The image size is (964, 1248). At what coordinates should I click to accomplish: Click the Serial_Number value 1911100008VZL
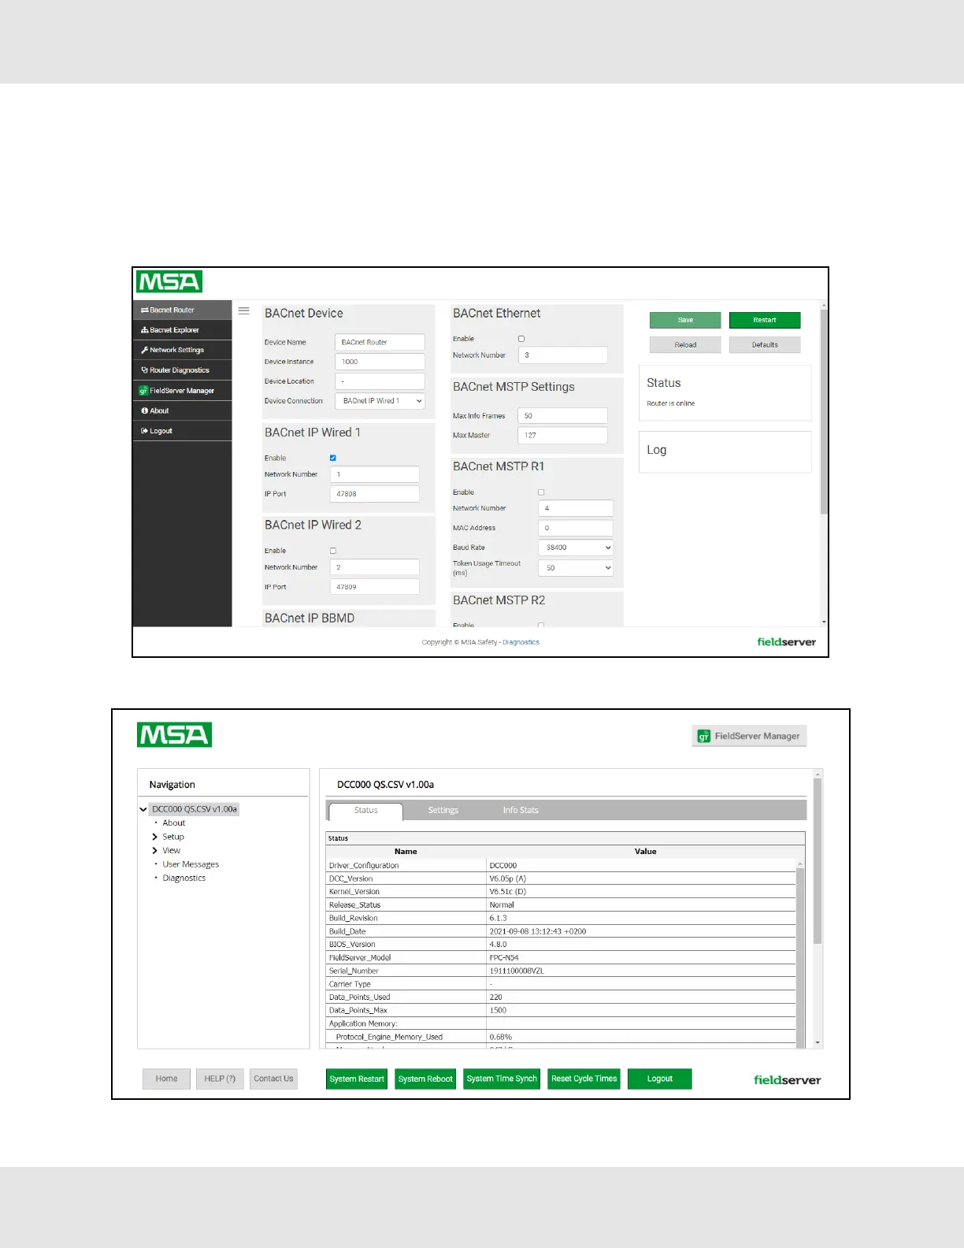click(517, 971)
